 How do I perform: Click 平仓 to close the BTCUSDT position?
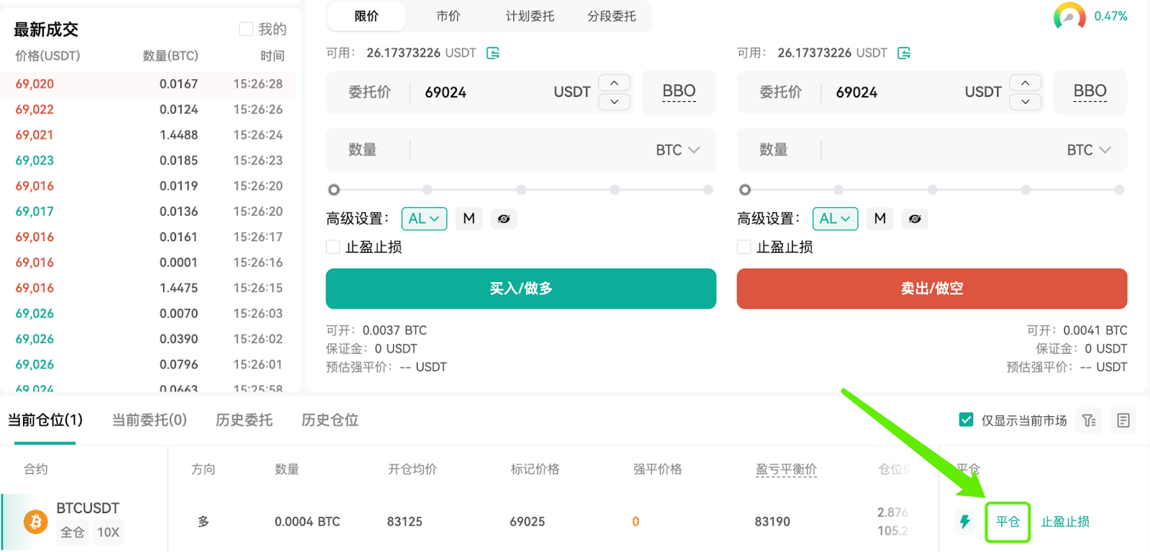pyautogui.click(x=1008, y=522)
